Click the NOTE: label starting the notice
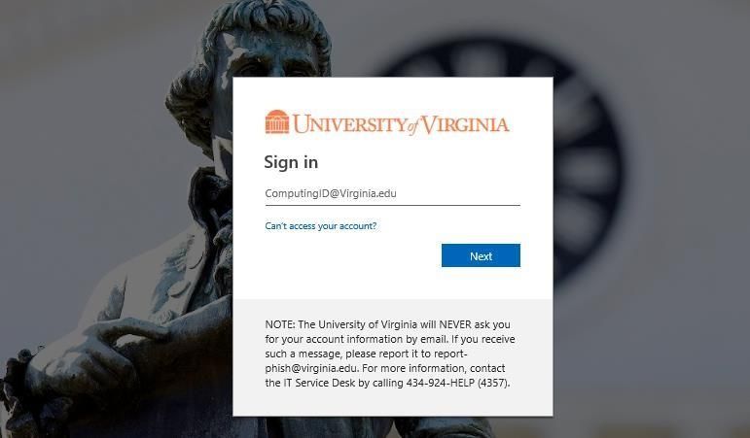750x438 pixels. [280, 324]
